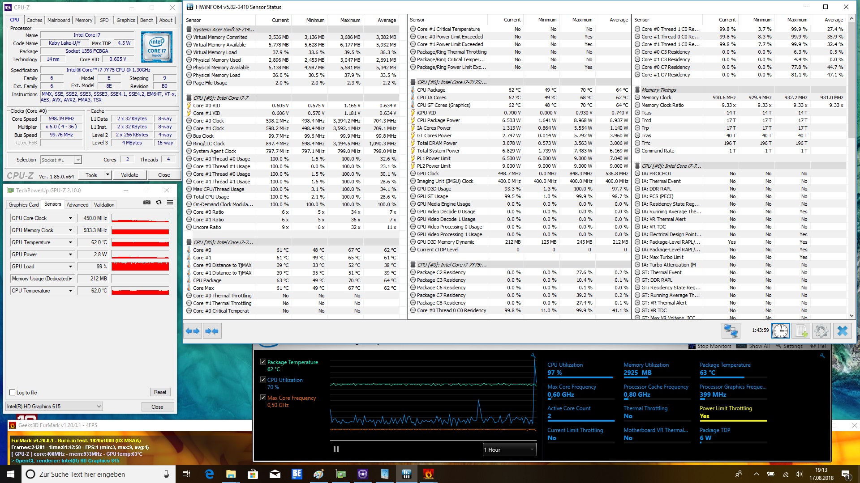The image size is (860, 483).
Task: Switch to the Bench tab in CPU-Z
Action: pyautogui.click(x=146, y=20)
